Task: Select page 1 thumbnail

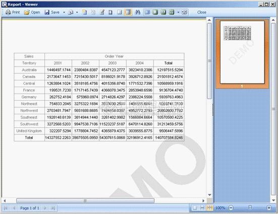Action: (242, 52)
